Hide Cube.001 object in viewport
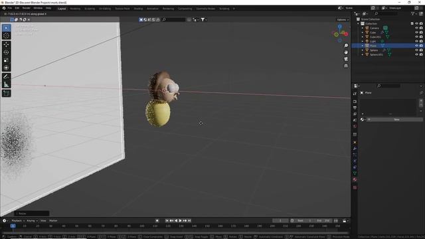The image size is (425, 239). (x=416, y=37)
